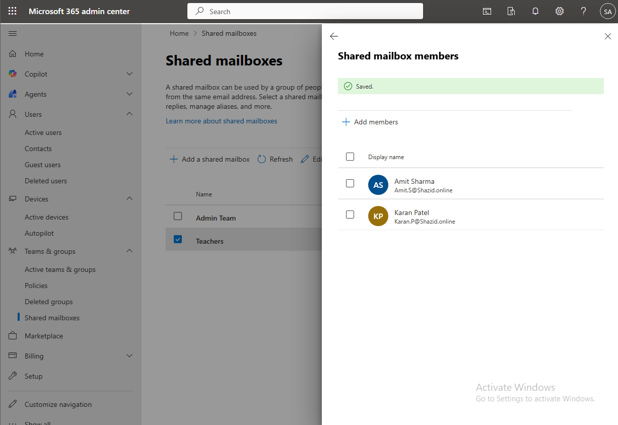The image size is (618, 425).
Task: Open Policies in navigation
Action: tap(36, 286)
